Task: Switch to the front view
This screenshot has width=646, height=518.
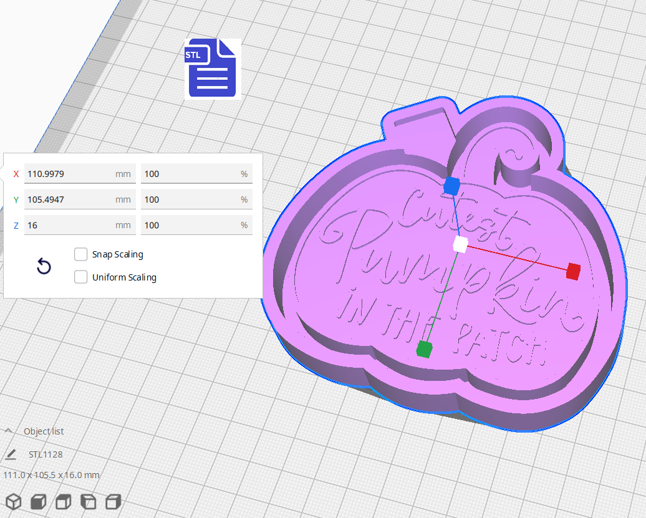Action: pos(37,501)
